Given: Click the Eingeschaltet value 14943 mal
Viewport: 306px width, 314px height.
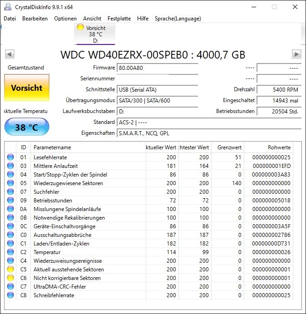Looking at the screenshot, I should (279, 100).
